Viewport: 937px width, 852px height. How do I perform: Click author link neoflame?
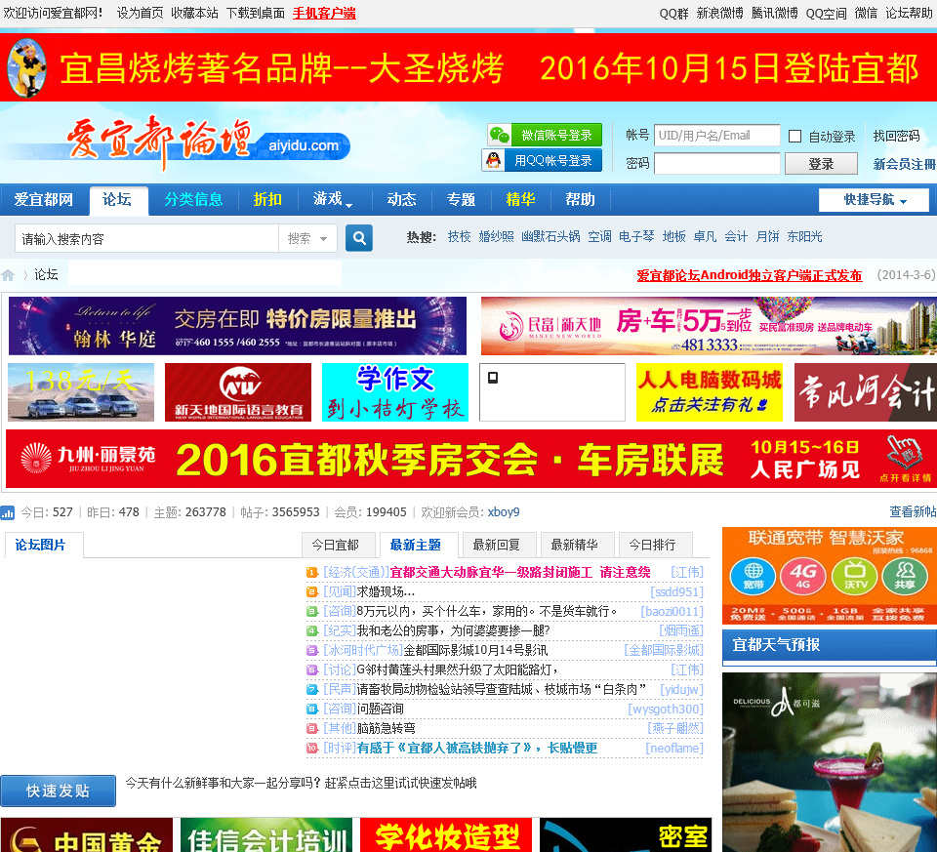(674, 748)
